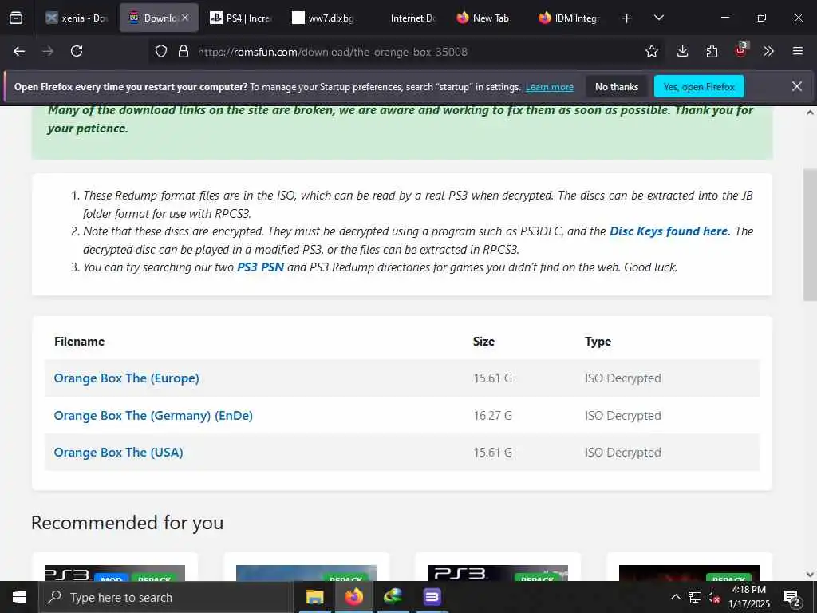This screenshot has width=817, height=613.
Task: Click scrollbar down arrow
Action: point(810,575)
